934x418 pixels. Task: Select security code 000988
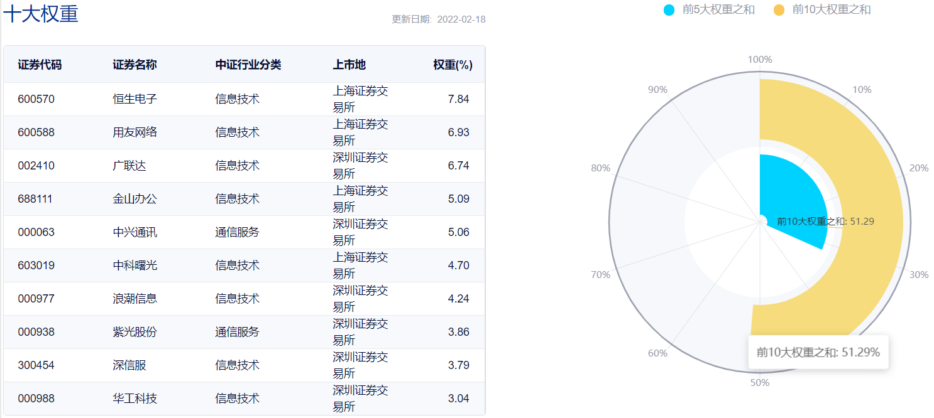pyautogui.click(x=36, y=399)
